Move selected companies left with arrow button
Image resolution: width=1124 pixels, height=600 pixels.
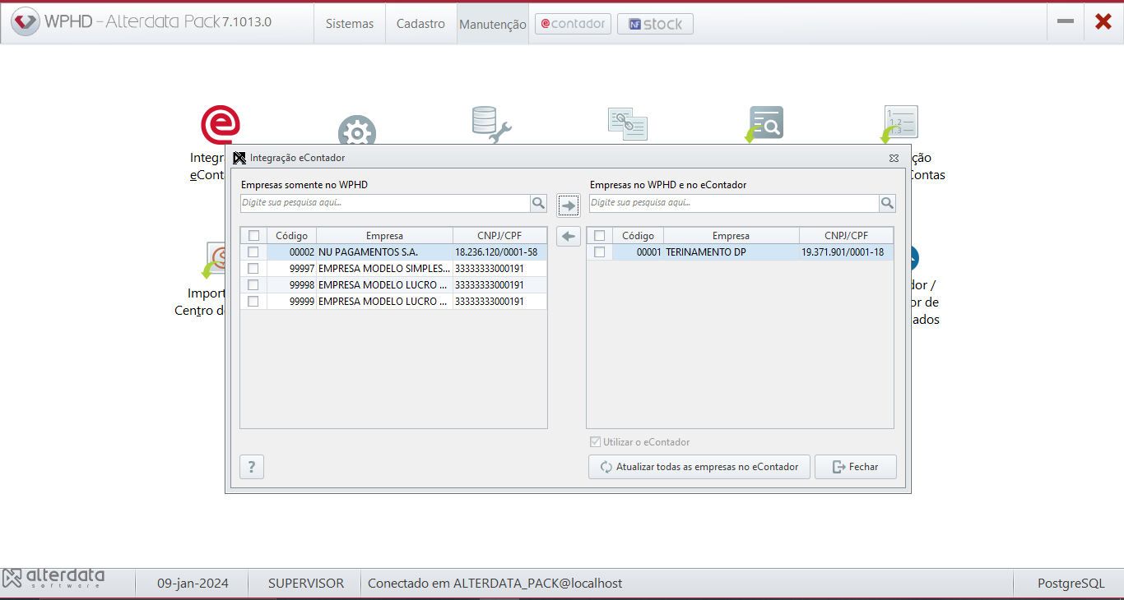coord(569,237)
